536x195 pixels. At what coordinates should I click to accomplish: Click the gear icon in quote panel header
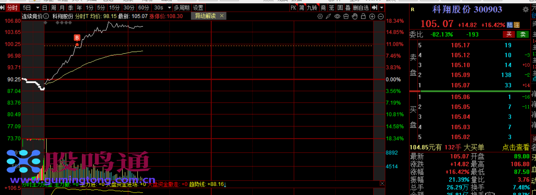click(x=526, y=9)
